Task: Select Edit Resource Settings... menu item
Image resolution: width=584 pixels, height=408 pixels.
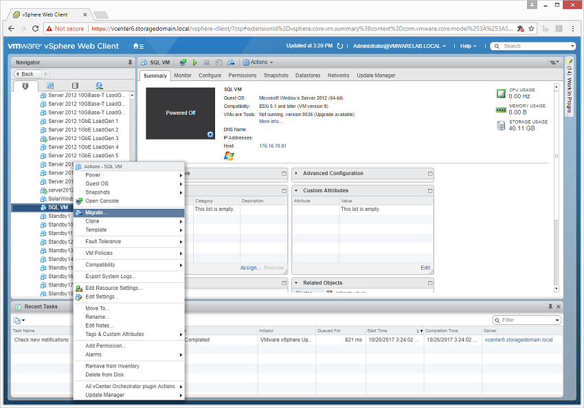Action: [129, 288]
